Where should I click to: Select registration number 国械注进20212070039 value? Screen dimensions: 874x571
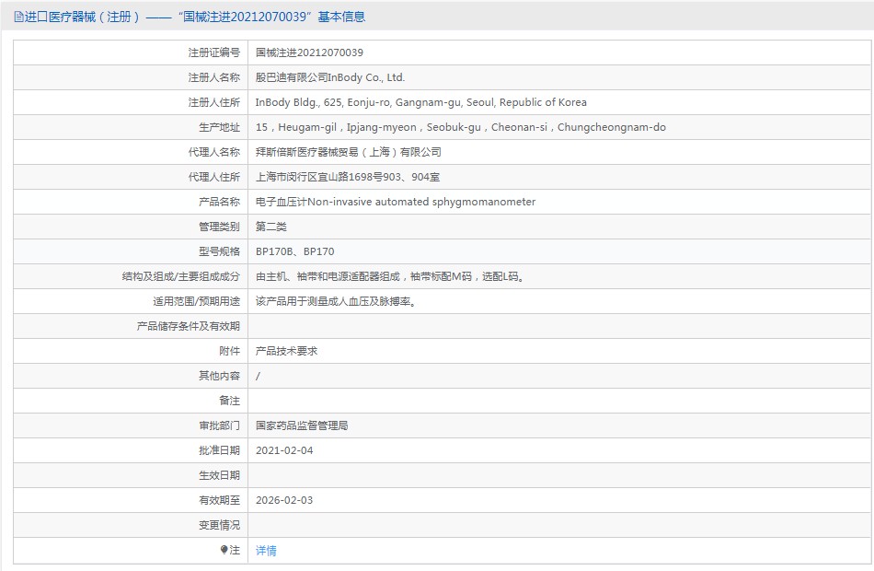309,52
